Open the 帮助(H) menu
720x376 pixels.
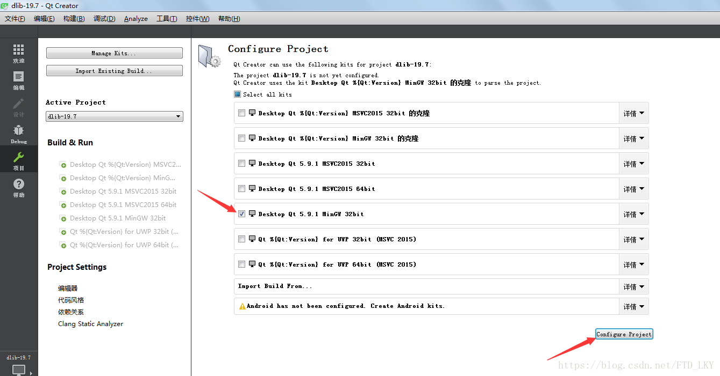click(229, 19)
